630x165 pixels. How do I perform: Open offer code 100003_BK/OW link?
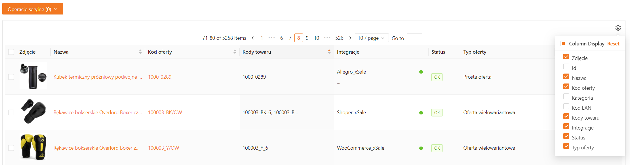pyautogui.click(x=165, y=112)
